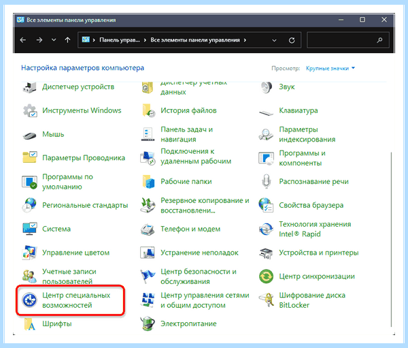Open the Device Manager icon (Диспетчер устройств)
Viewport: 408px width, 348px height.
pyautogui.click(x=29, y=87)
